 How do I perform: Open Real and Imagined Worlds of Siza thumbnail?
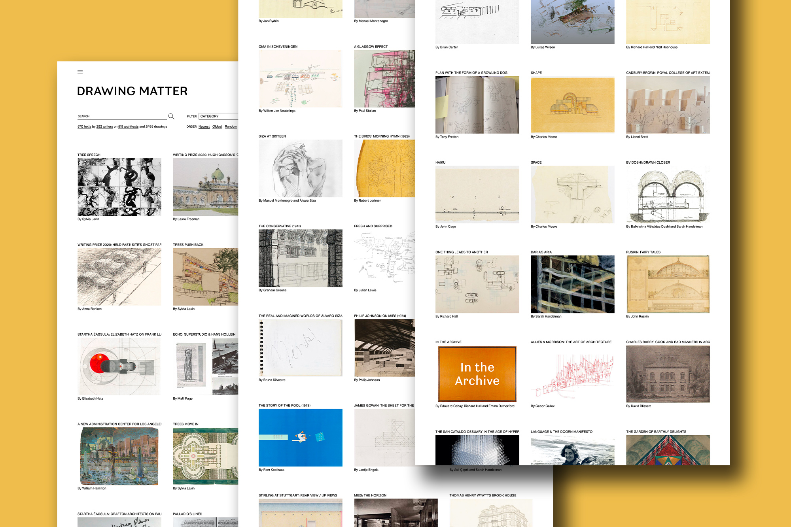point(301,348)
